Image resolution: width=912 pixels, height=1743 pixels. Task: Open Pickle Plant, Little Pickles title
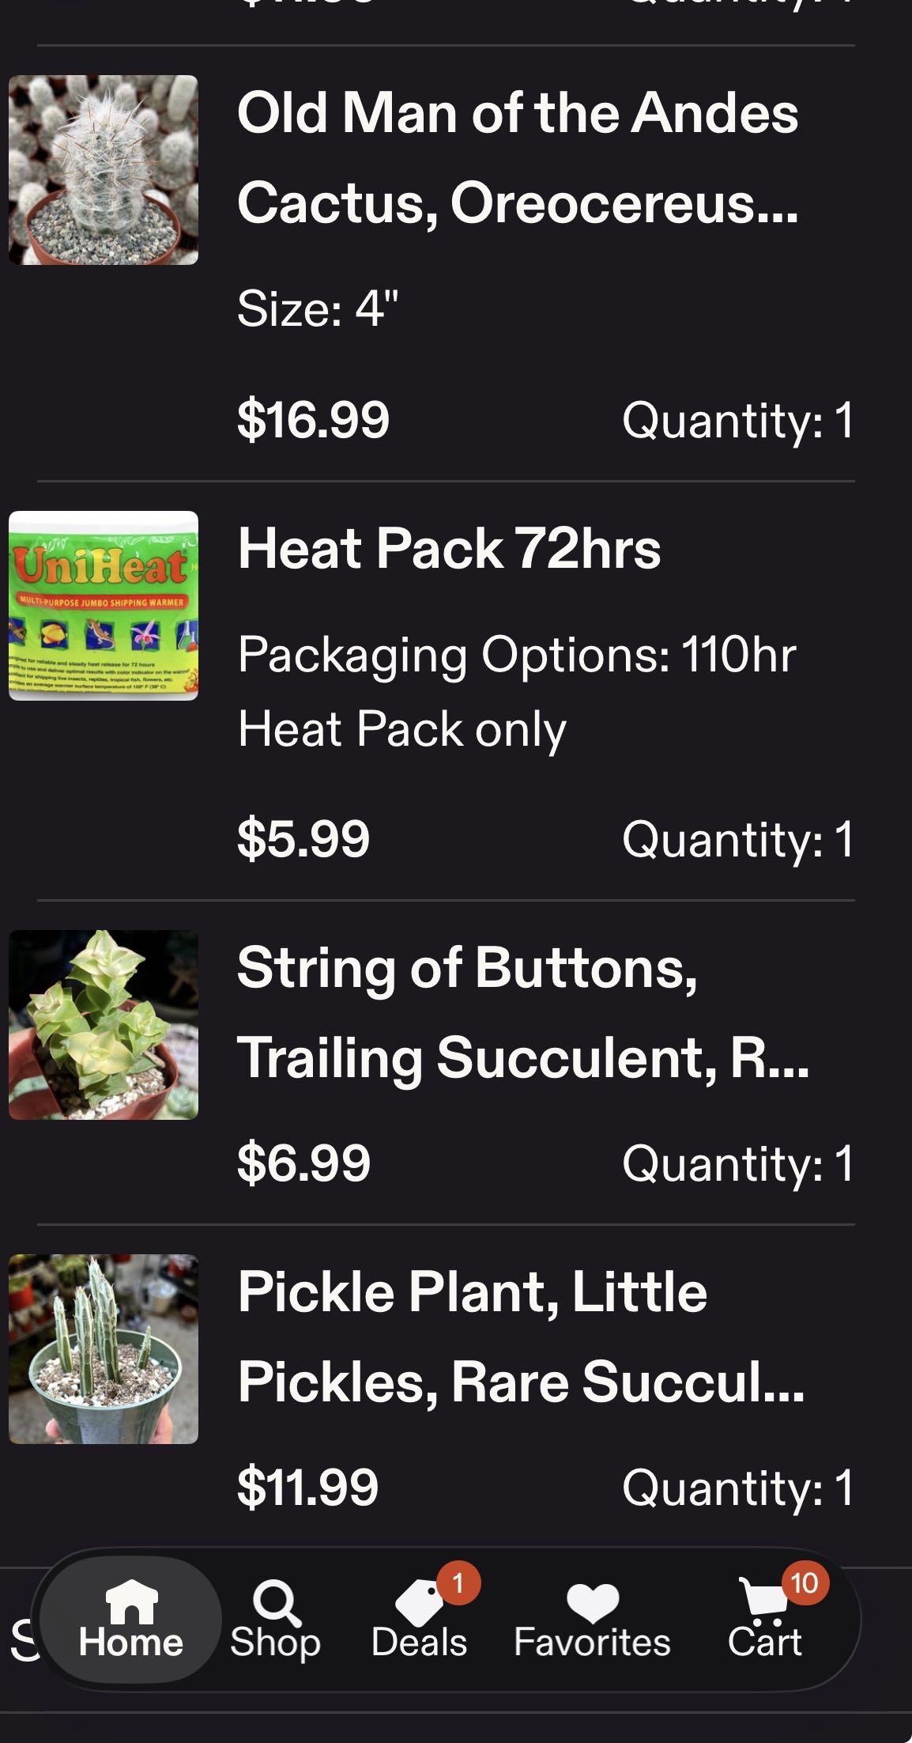pos(521,1337)
